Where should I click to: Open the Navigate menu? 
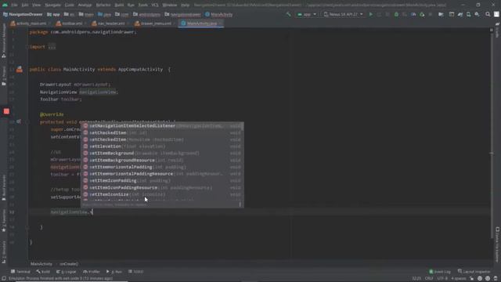tap(52, 5)
